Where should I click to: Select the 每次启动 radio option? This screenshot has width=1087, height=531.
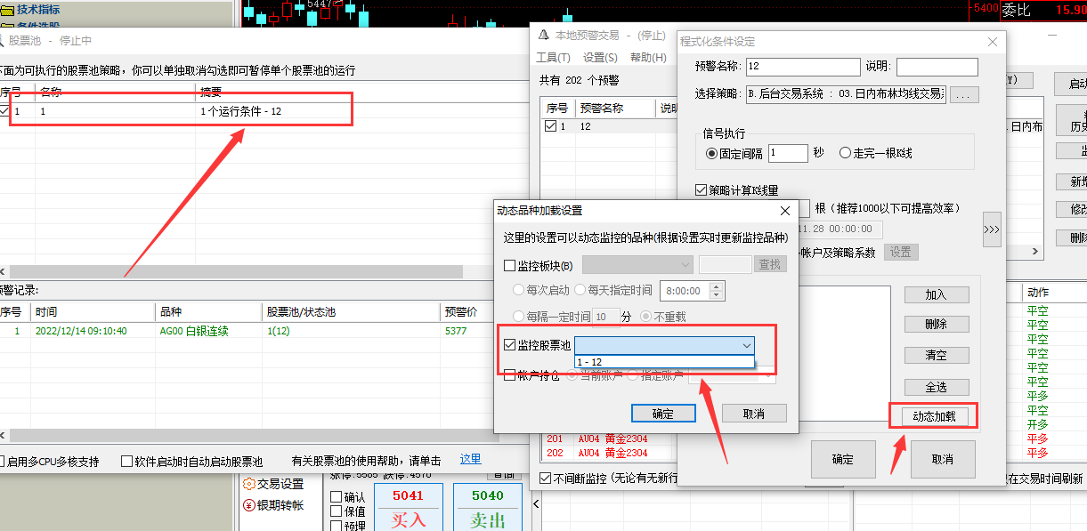[518, 290]
